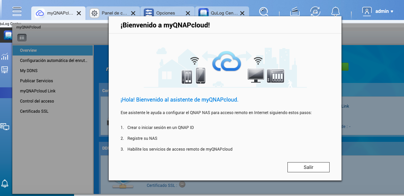Screen dimensions: 404x196
Task: Open myQNAPcloud Link in sidebar
Action: [38, 91]
